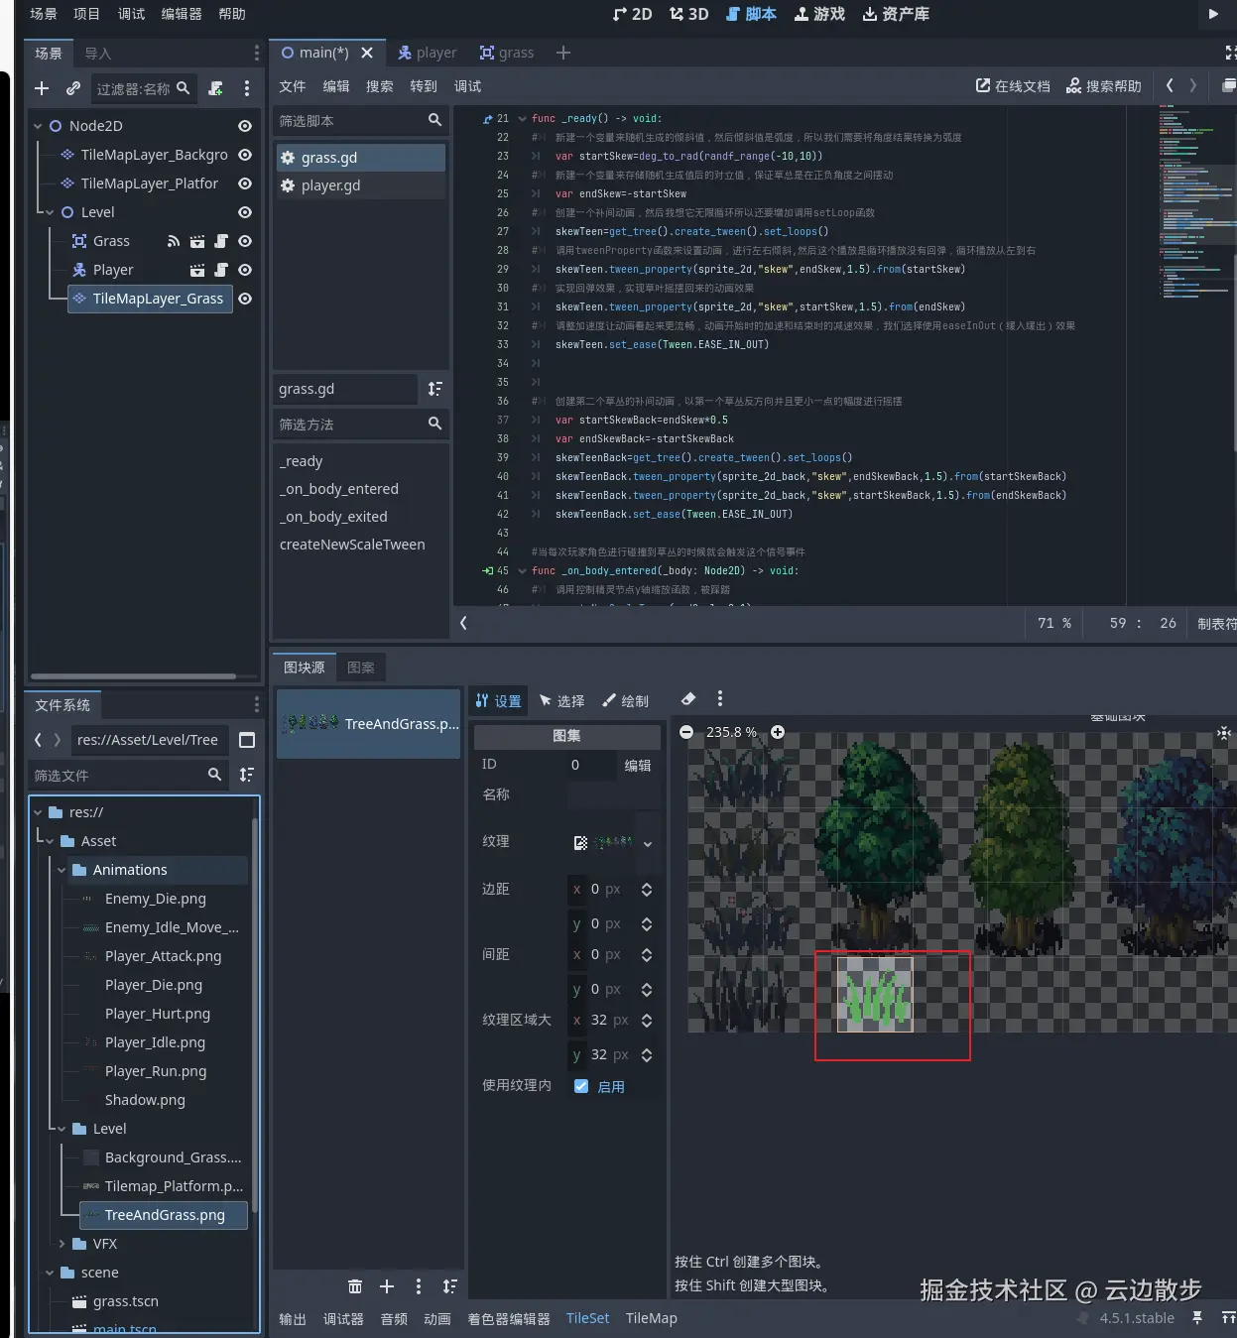Open 在线文档 online docs

coord(1013,86)
